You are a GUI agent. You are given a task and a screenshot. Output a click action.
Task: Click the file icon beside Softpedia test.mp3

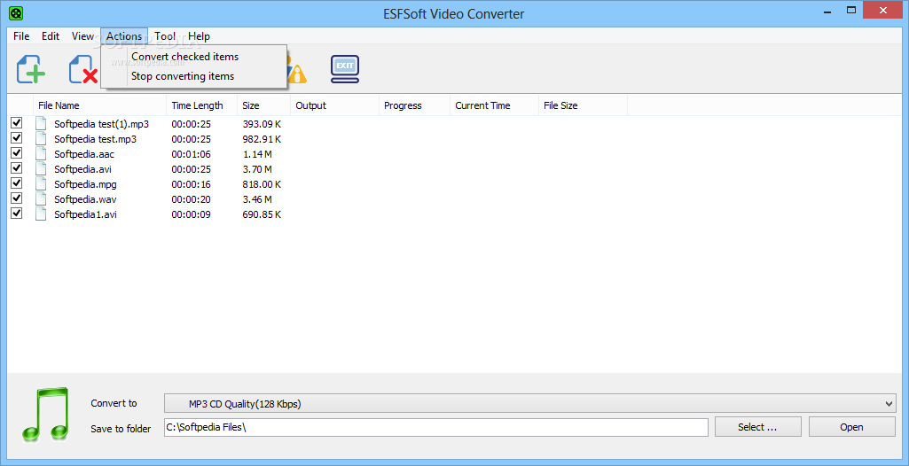click(41, 138)
